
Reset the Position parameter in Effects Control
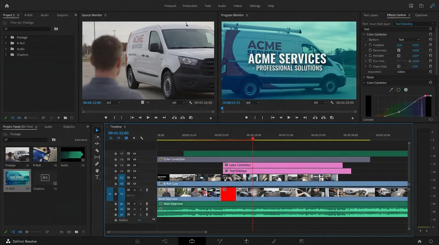[430, 45]
